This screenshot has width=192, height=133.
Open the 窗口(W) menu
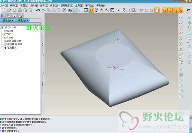click(x=90, y=6)
